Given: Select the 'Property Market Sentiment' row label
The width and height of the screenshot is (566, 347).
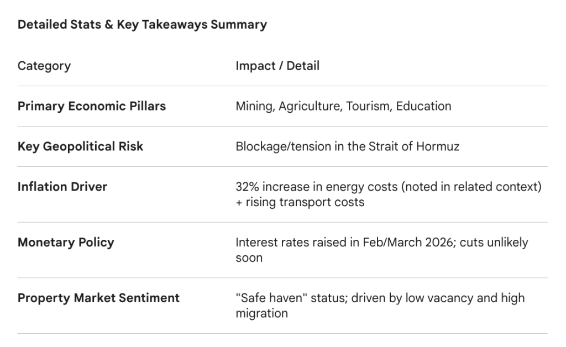Looking at the screenshot, I should 98,298.
